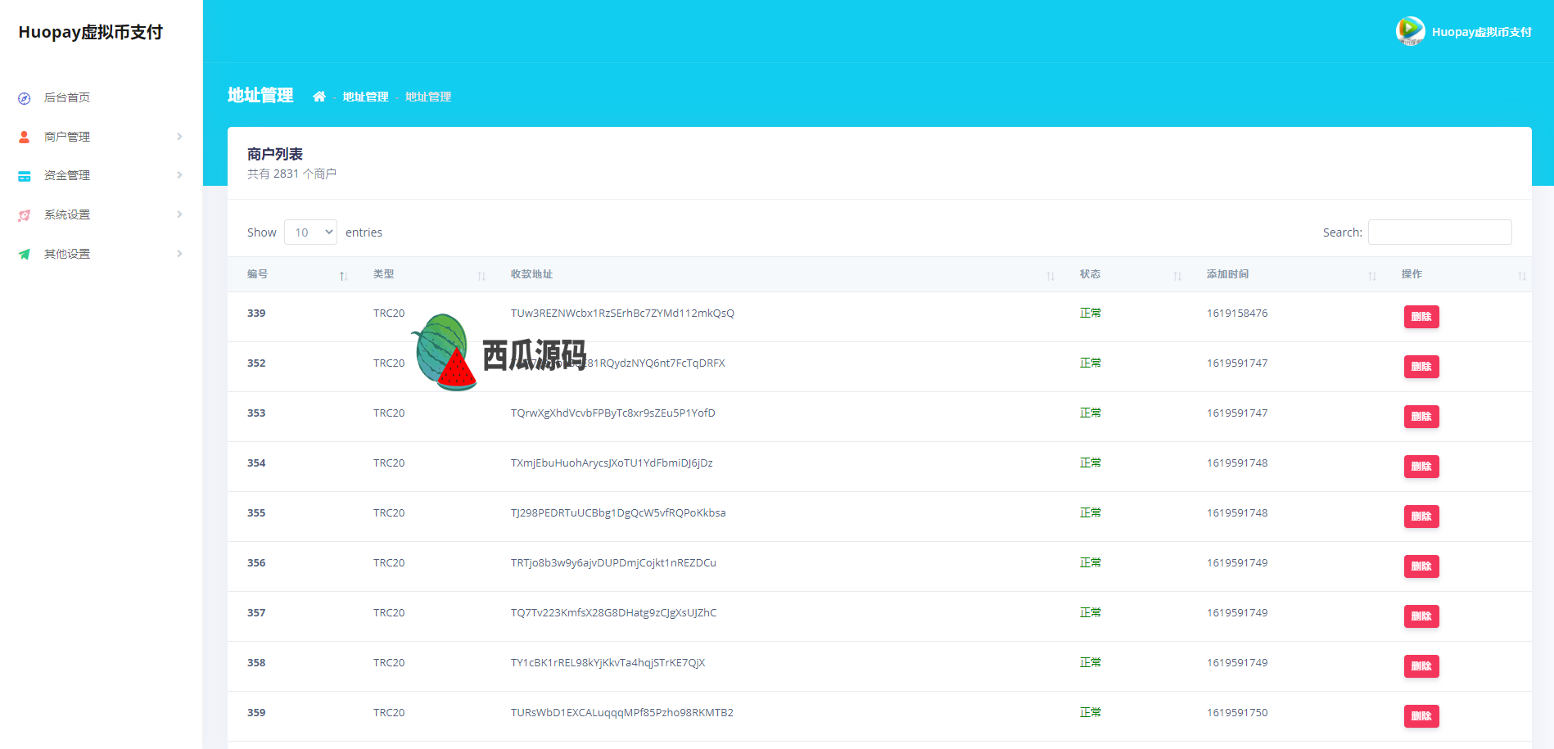The image size is (1554, 749).
Task: Click 共有 2831 个商户 subtitle
Action: point(291,174)
